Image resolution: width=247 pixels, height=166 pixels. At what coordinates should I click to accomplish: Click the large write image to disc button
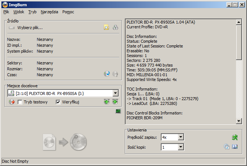point(65,142)
